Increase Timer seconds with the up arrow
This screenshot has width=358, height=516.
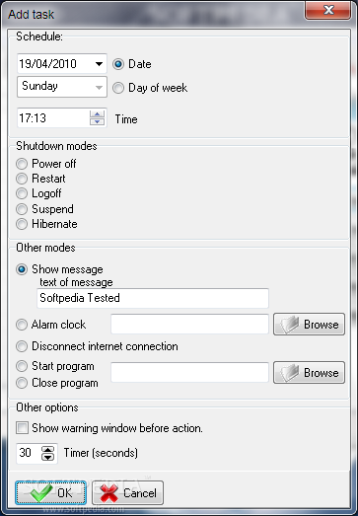click(48, 450)
